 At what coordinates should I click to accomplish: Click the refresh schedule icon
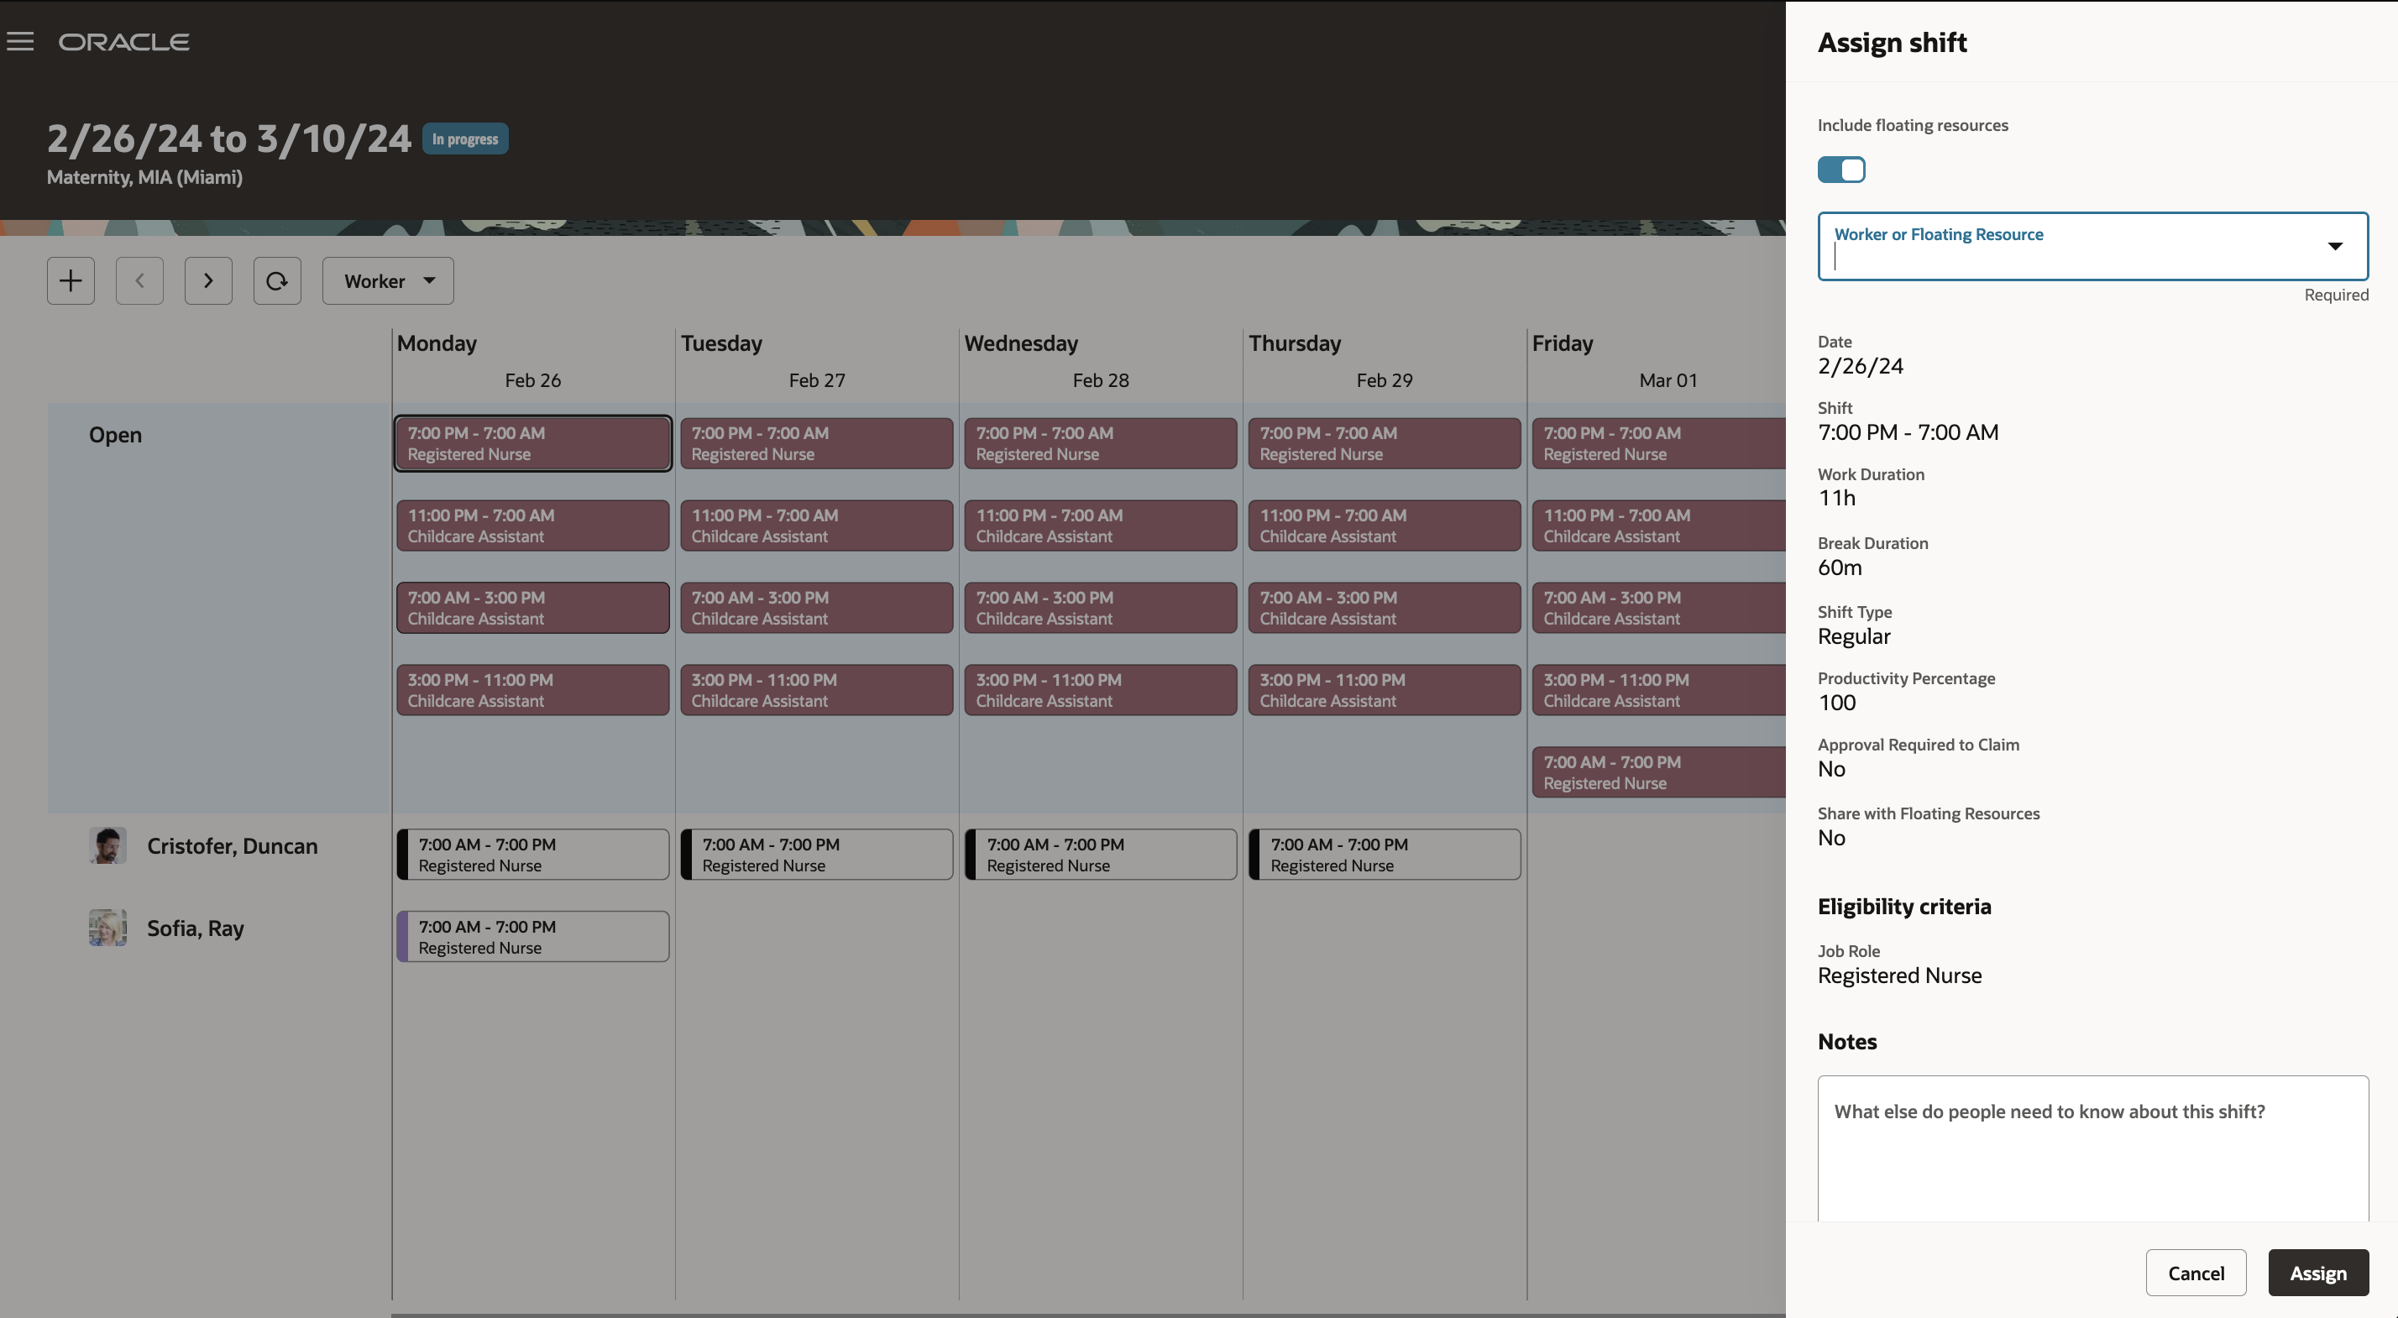click(277, 281)
